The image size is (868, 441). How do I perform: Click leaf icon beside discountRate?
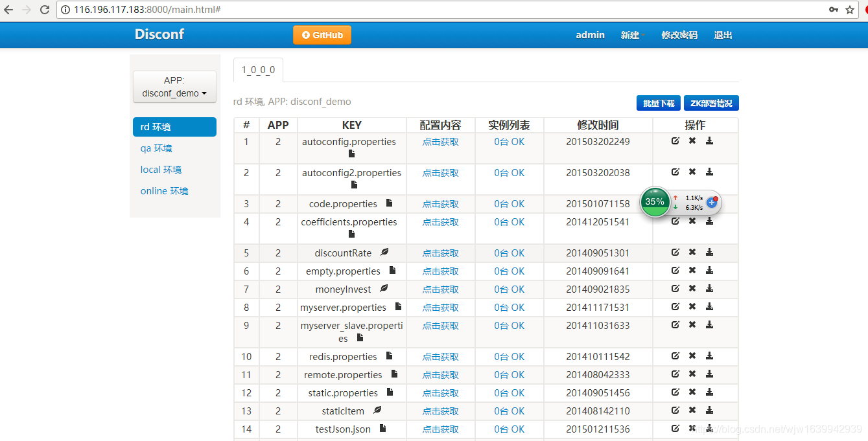(384, 252)
